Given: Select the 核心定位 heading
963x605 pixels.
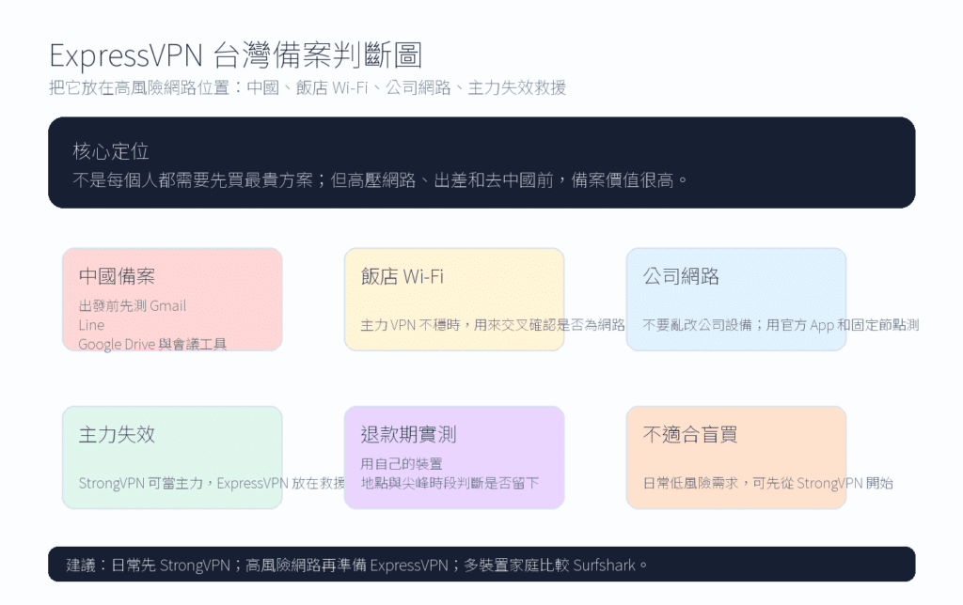Looking at the screenshot, I should (x=111, y=151).
